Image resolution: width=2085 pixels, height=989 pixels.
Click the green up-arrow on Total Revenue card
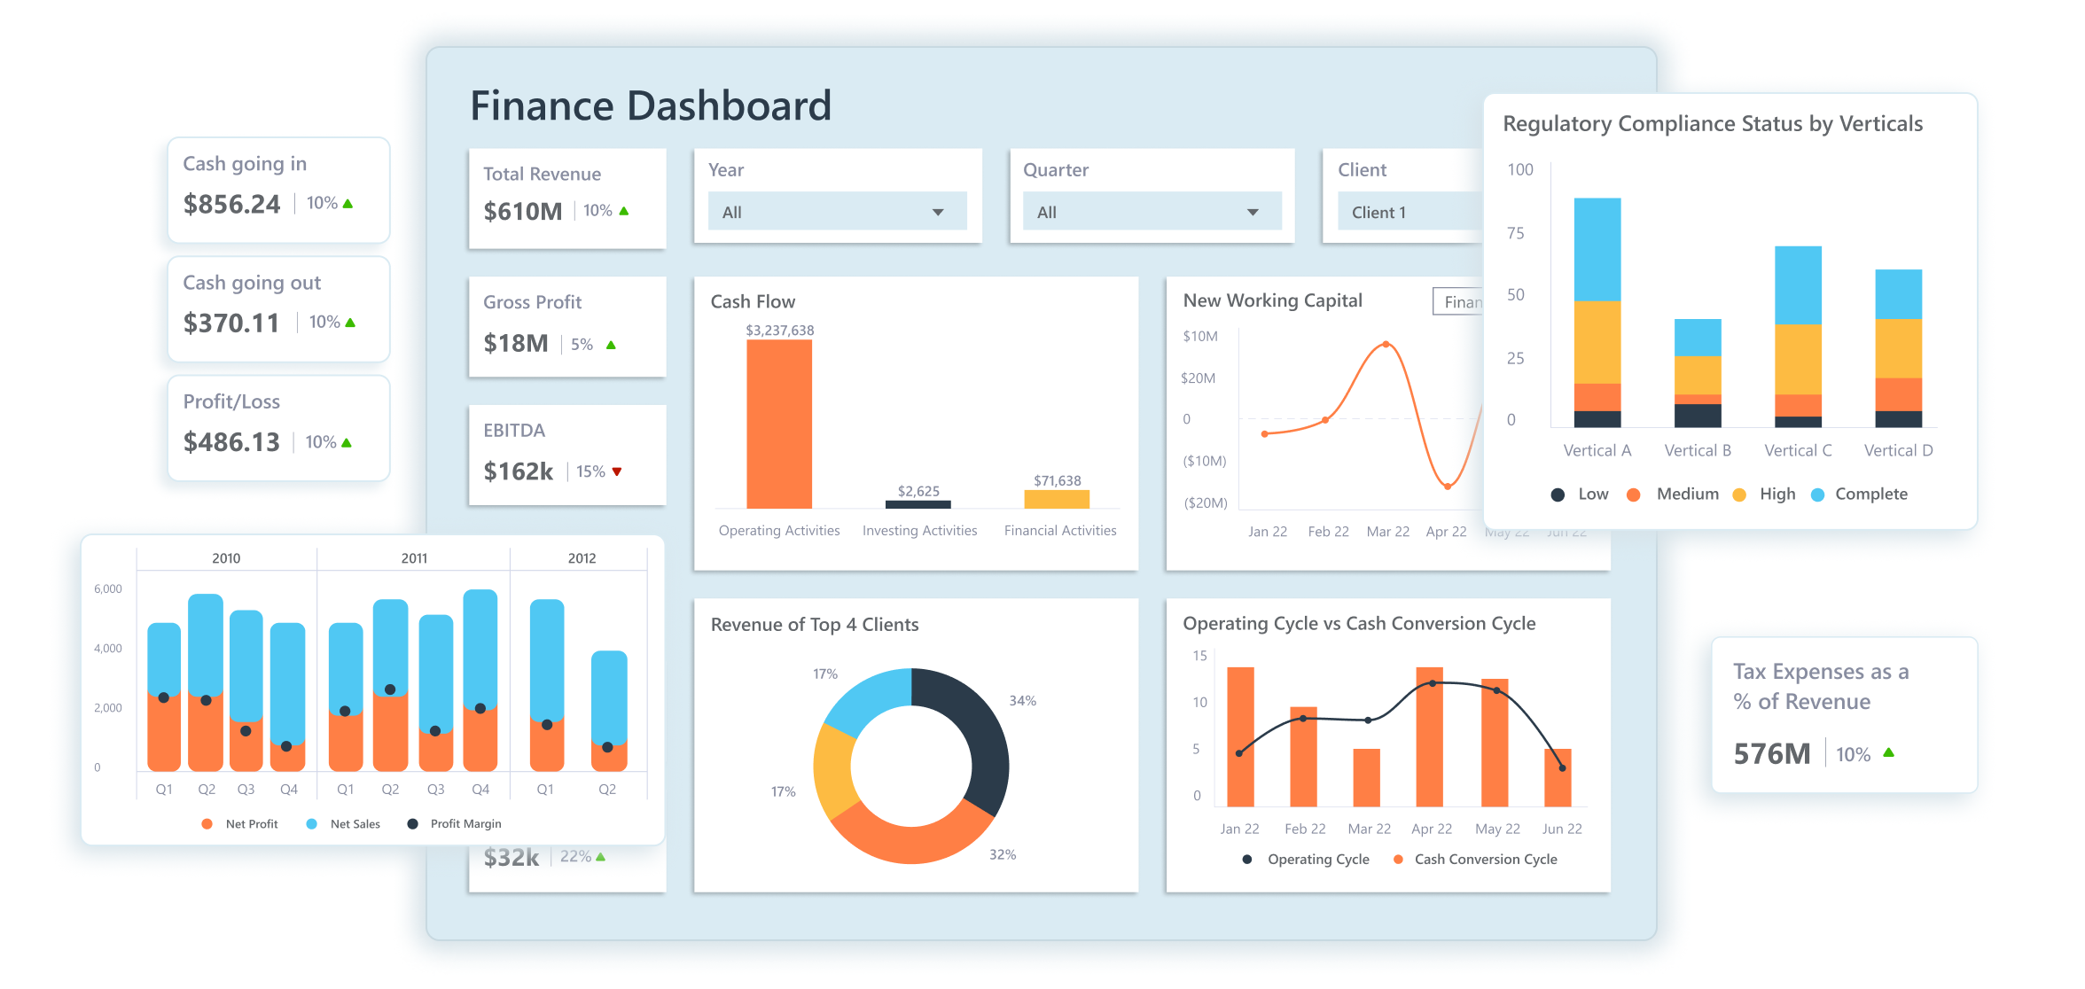tap(624, 211)
